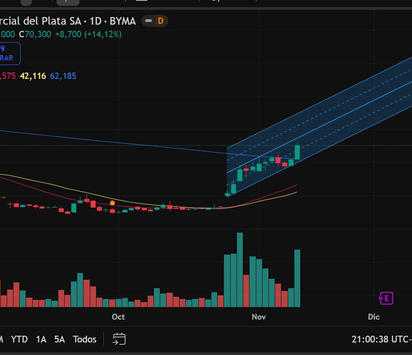Viewport: 412px width, 355px height.
Task: Click the Oct label on the time axis
Action: coord(118,317)
